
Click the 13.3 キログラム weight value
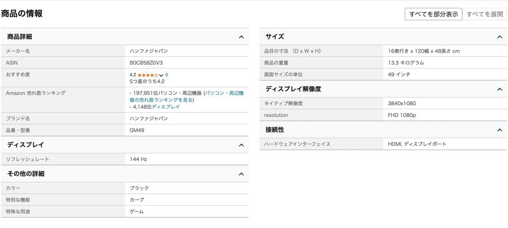point(406,63)
